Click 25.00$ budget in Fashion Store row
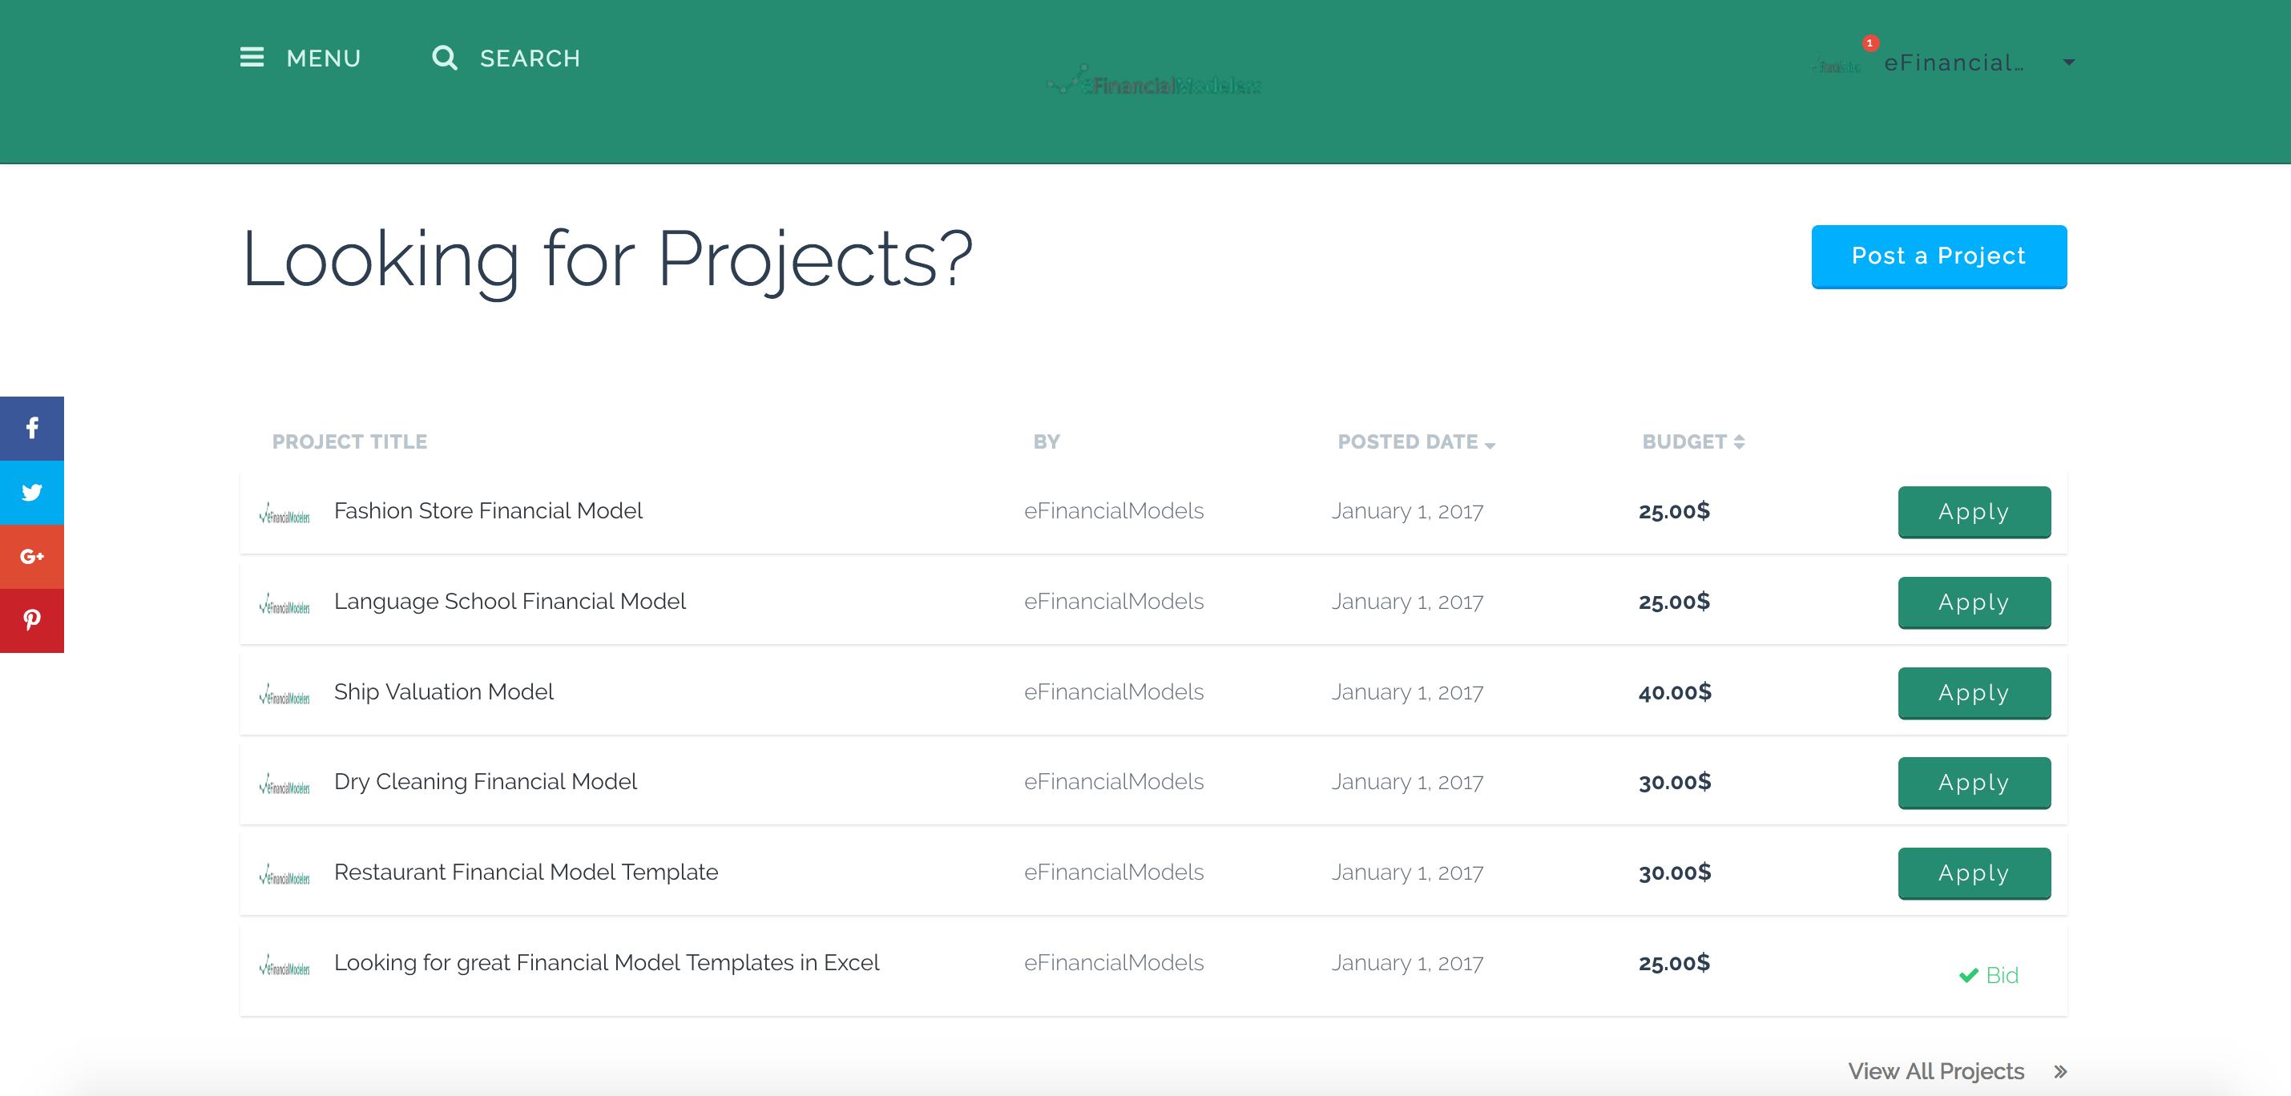This screenshot has height=1096, width=2291. pos(1674,511)
